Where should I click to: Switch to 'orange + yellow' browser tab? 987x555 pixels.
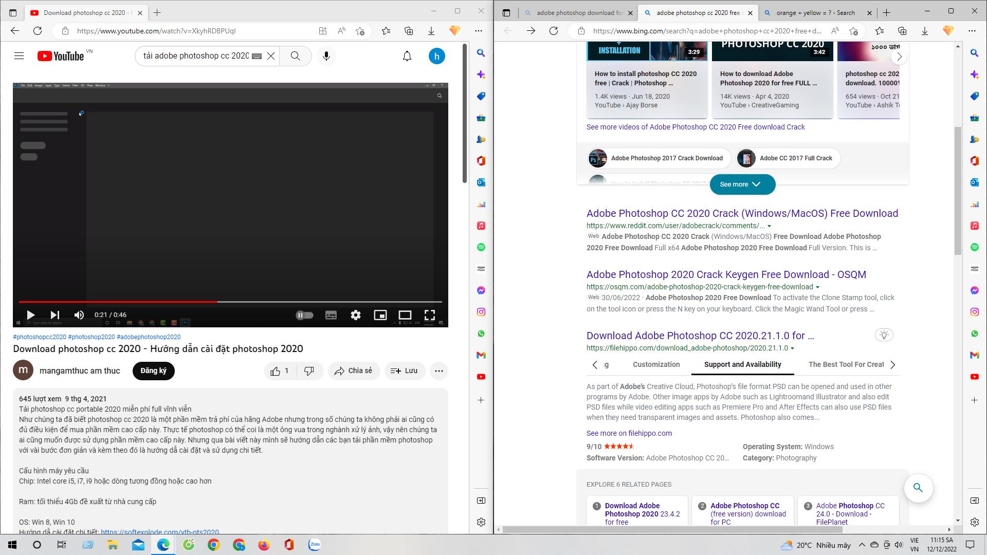click(815, 13)
